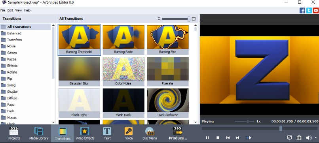Select the Burning Fade transition
The width and height of the screenshot is (319, 143).
pos(123,40)
